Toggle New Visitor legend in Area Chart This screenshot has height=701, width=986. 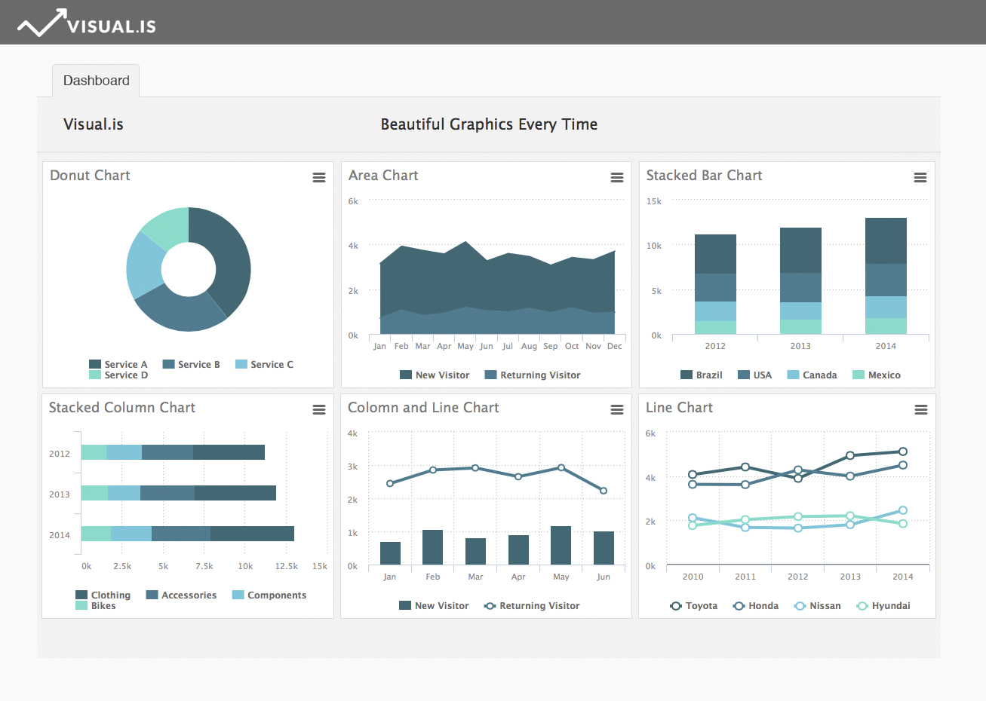tap(435, 375)
